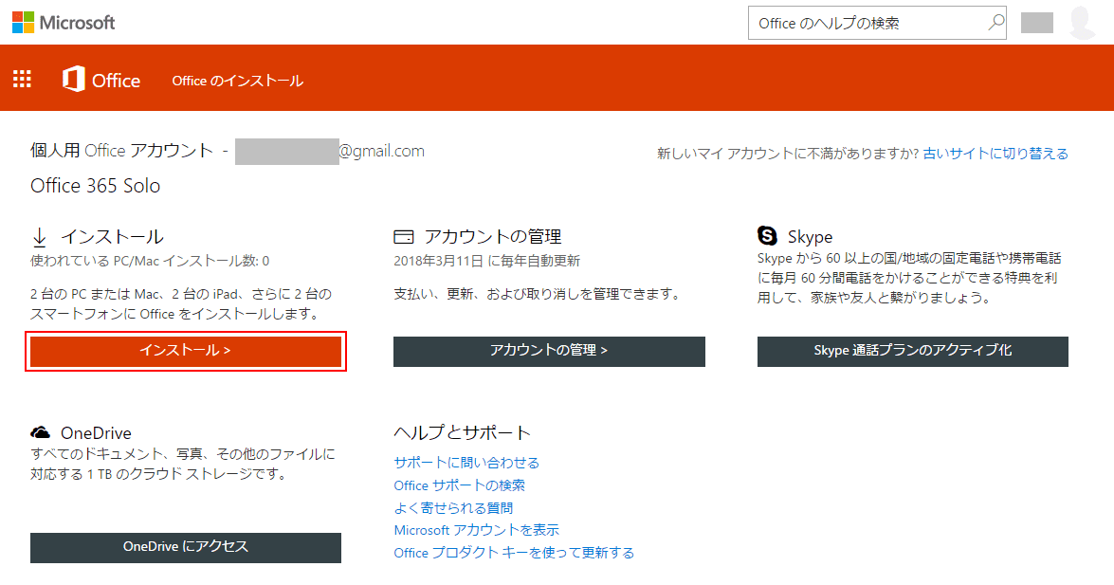Viewport: 1114px width, 585px height.
Task: Open the app launcher grid icon
Action: pos(22,79)
